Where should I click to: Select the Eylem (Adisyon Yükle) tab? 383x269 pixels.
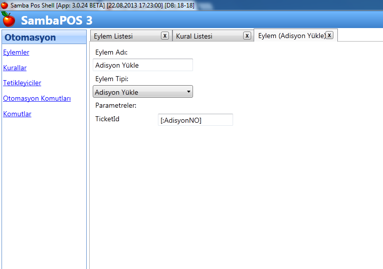[x=291, y=36]
